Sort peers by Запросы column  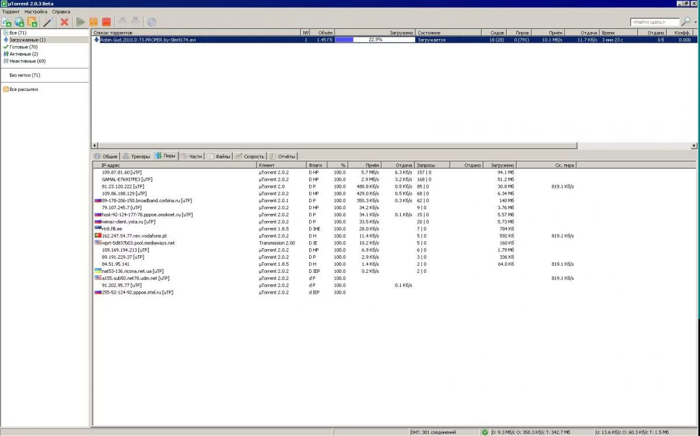coord(432,165)
